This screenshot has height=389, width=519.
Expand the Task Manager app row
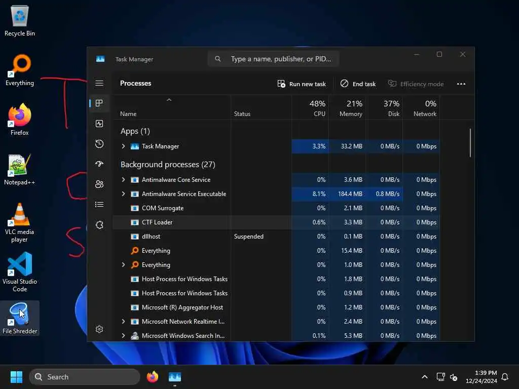click(x=124, y=146)
